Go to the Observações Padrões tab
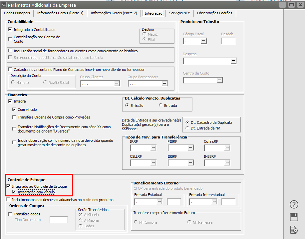The image size is (305, 239). pos(215,13)
